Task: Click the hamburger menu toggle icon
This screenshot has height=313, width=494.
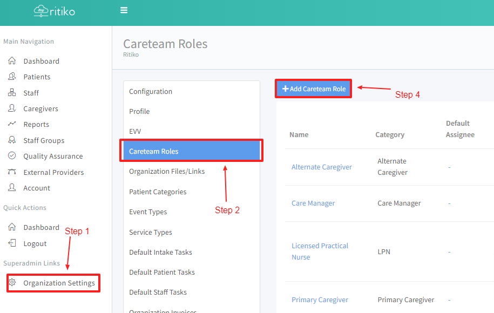Action: click(x=124, y=10)
